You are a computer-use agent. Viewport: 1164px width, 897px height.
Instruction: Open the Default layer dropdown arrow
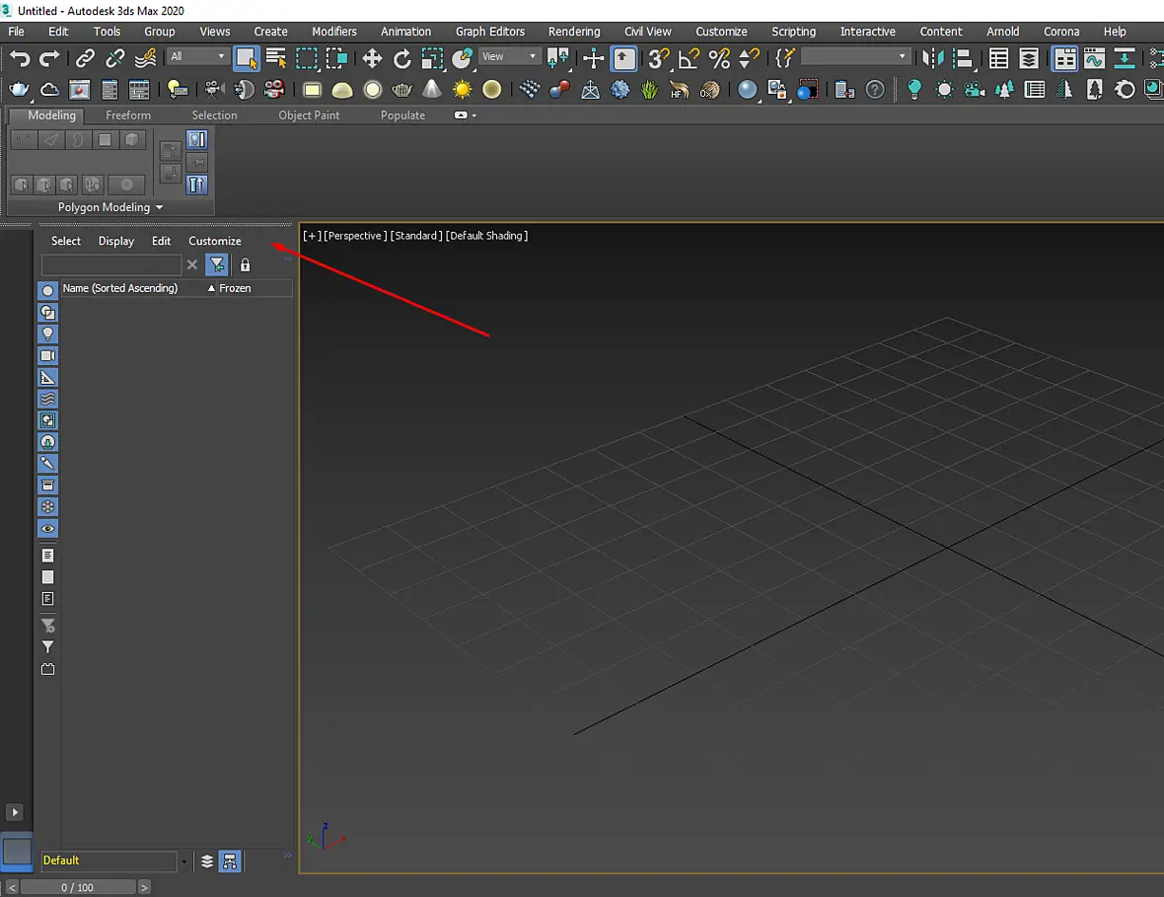[x=184, y=861]
